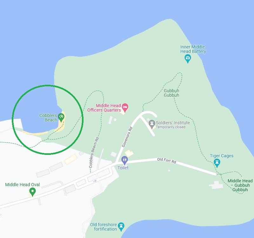
Task: Select the Middle Head Oval green pin
Action: pyautogui.click(x=33, y=192)
